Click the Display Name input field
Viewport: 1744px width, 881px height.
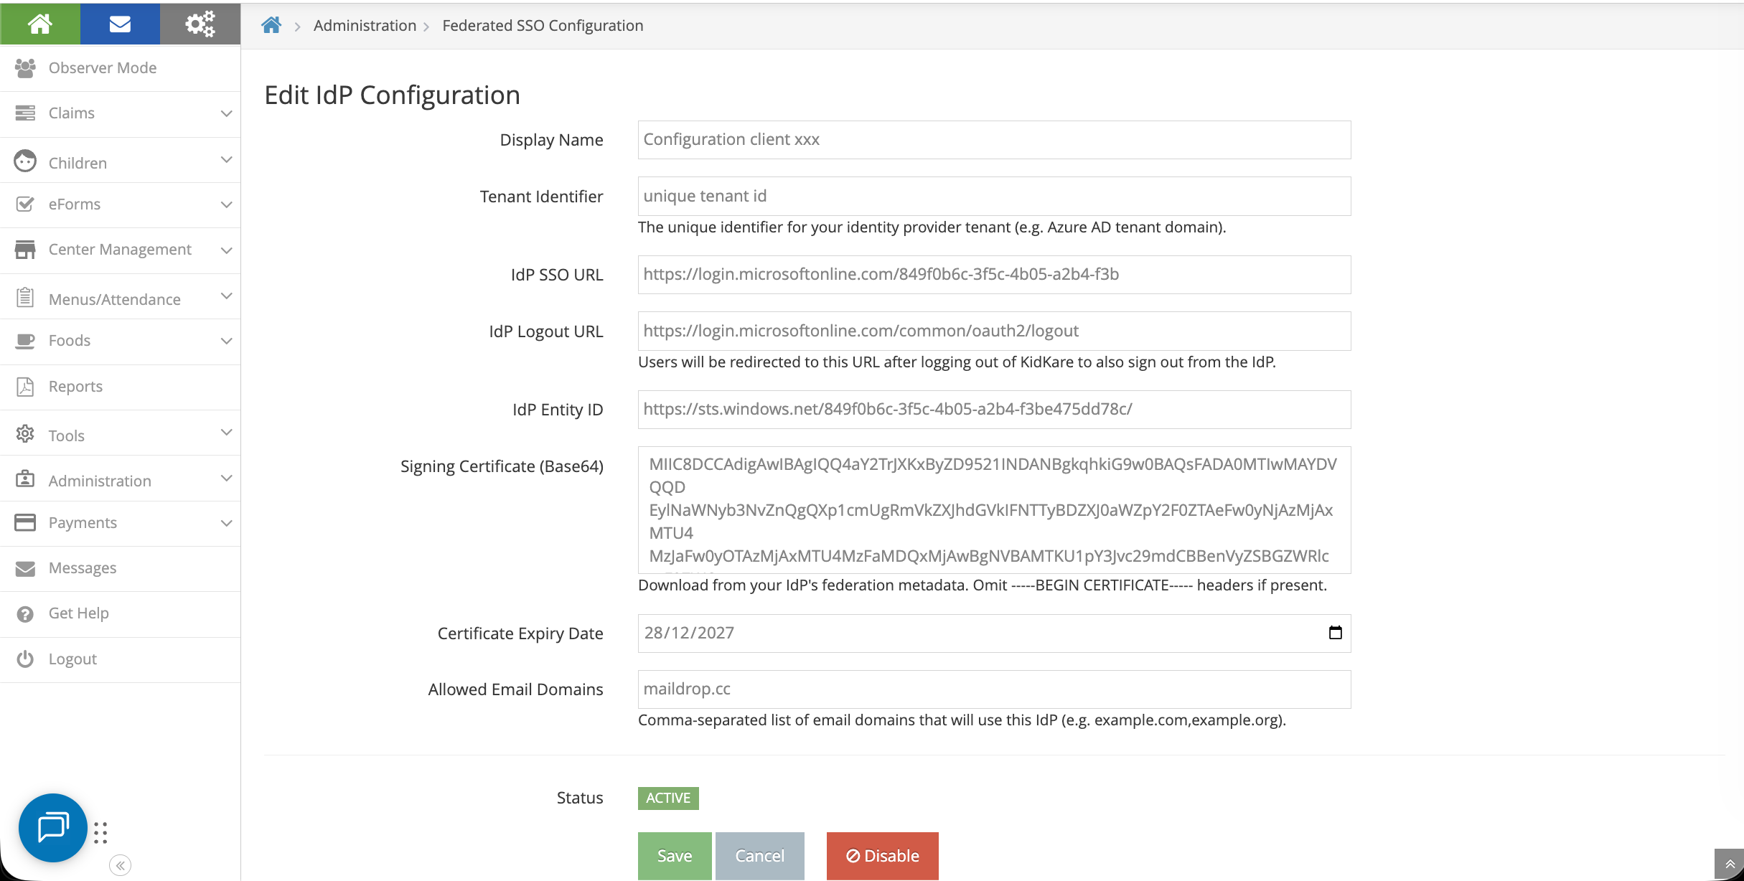click(993, 139)
